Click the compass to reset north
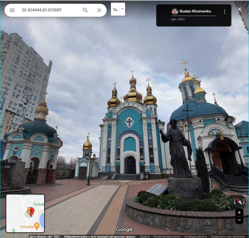Screen dimensions: 249x238 click(x=240, y=201)
